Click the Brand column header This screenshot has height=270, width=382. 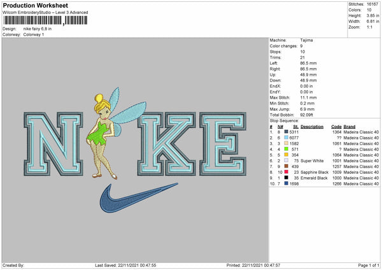(350, 126)
